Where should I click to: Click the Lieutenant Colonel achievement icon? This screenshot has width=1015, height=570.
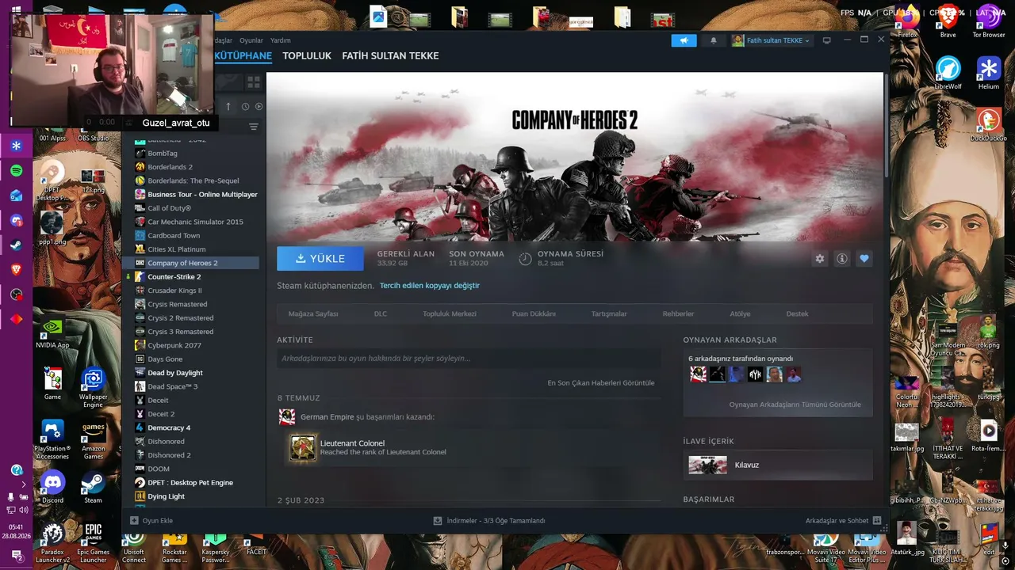[x=303, y=447]
